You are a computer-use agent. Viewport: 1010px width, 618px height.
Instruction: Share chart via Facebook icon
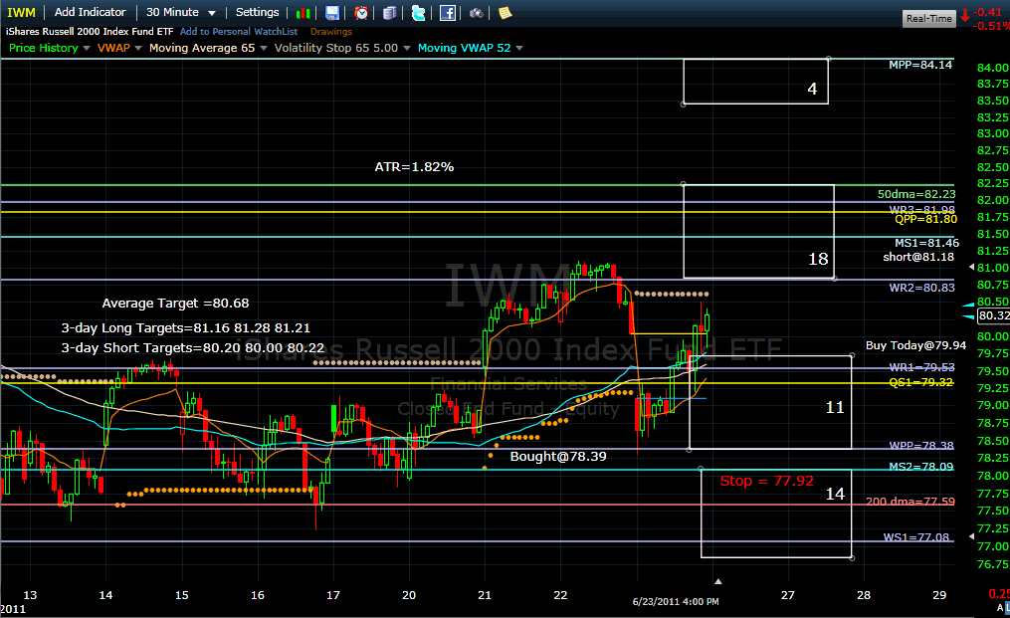pos(448,13)
